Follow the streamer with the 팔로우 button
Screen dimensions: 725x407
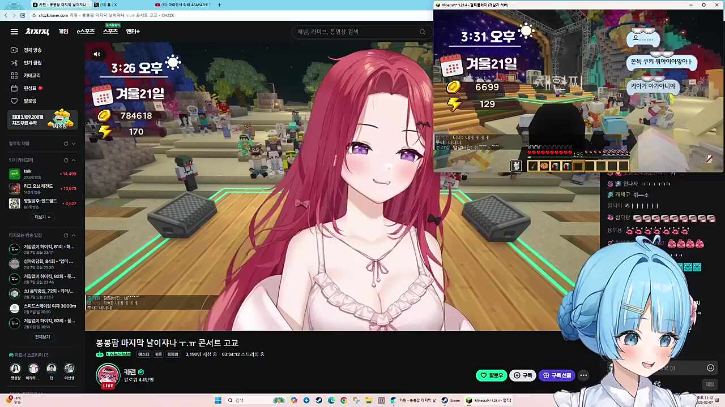[x=491, y=375]
